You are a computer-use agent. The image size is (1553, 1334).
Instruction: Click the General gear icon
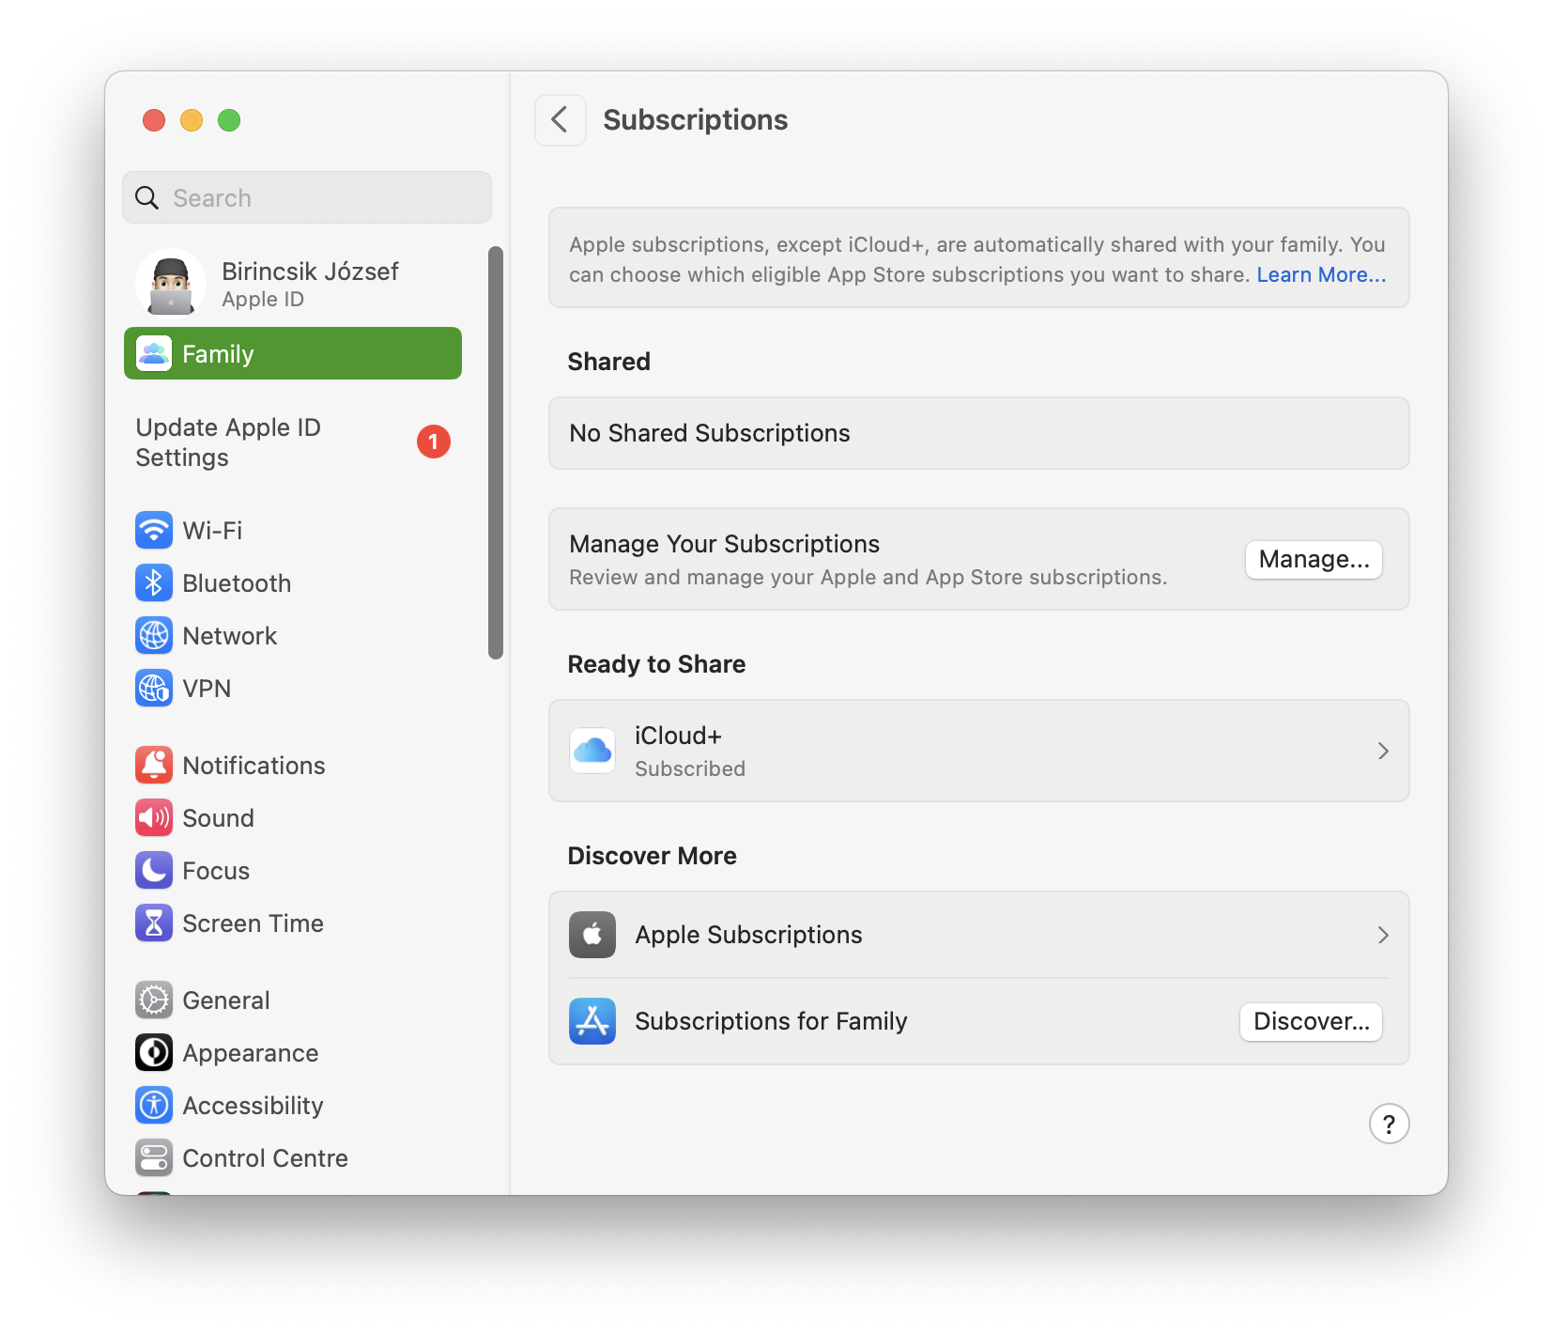tap(154, 1000)
